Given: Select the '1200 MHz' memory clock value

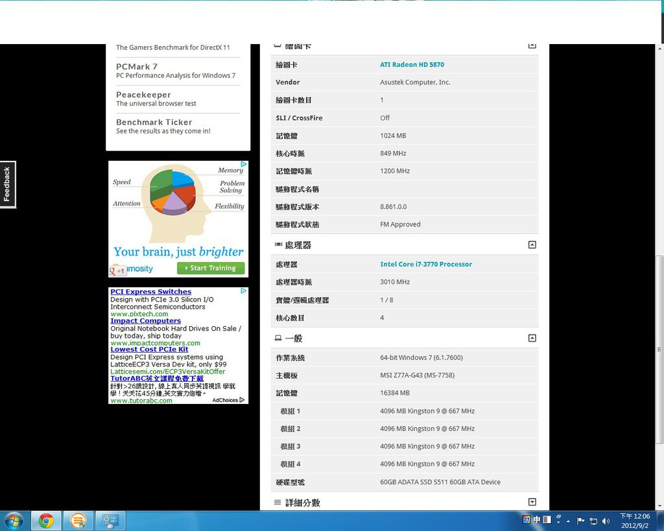Looking at the screenshot, I should (395, 171).
